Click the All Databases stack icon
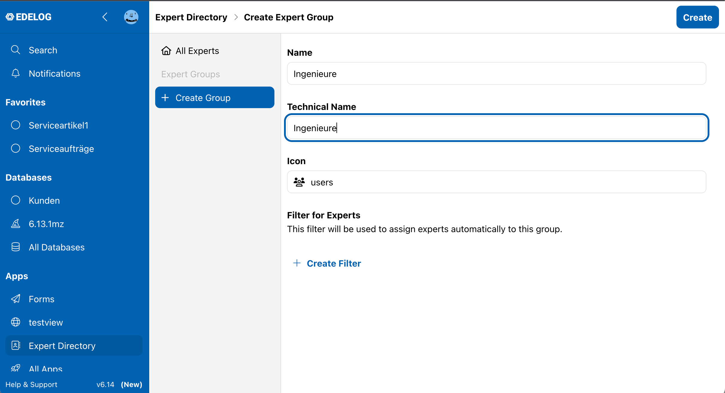 coord(16,247)
